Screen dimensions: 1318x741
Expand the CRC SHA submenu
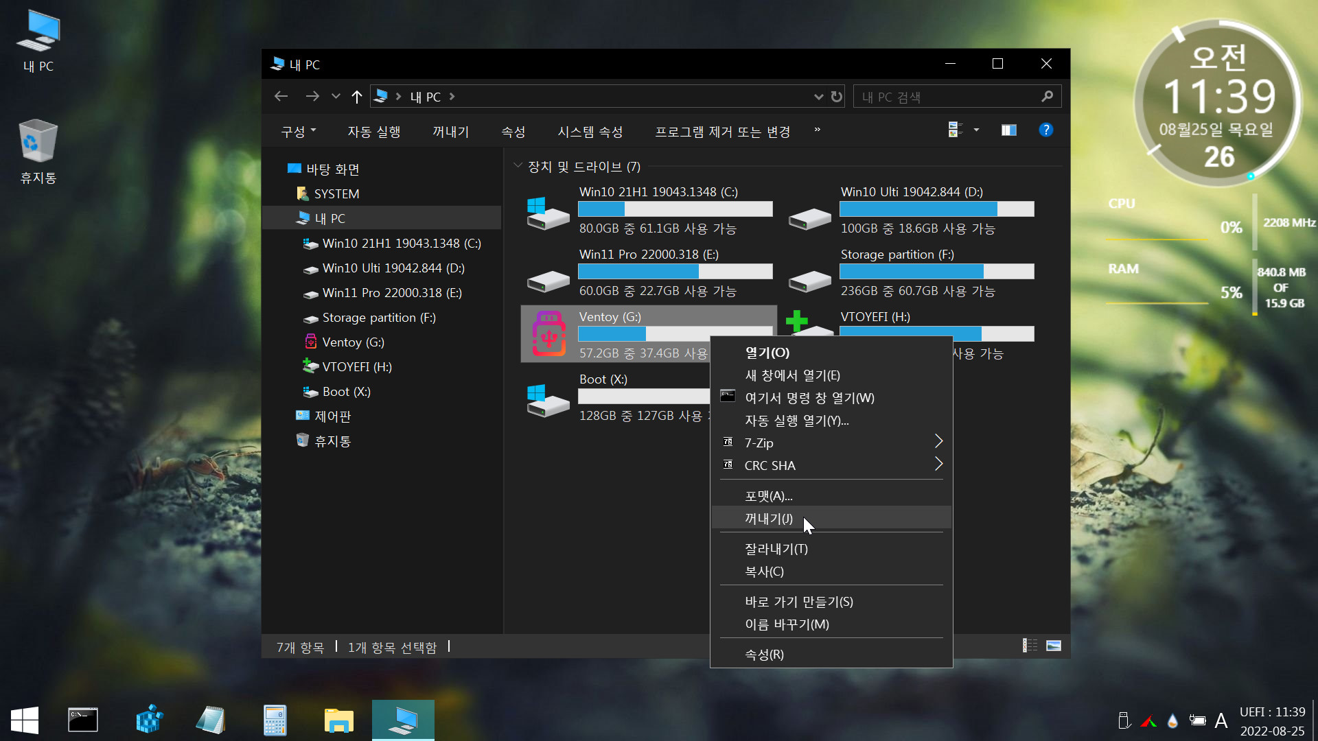click(x=831, y=465)
